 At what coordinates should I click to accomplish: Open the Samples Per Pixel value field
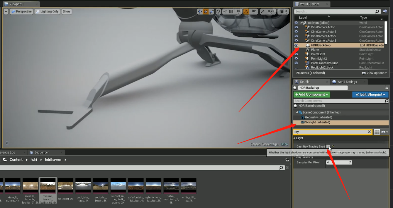(x=339, y=162)
